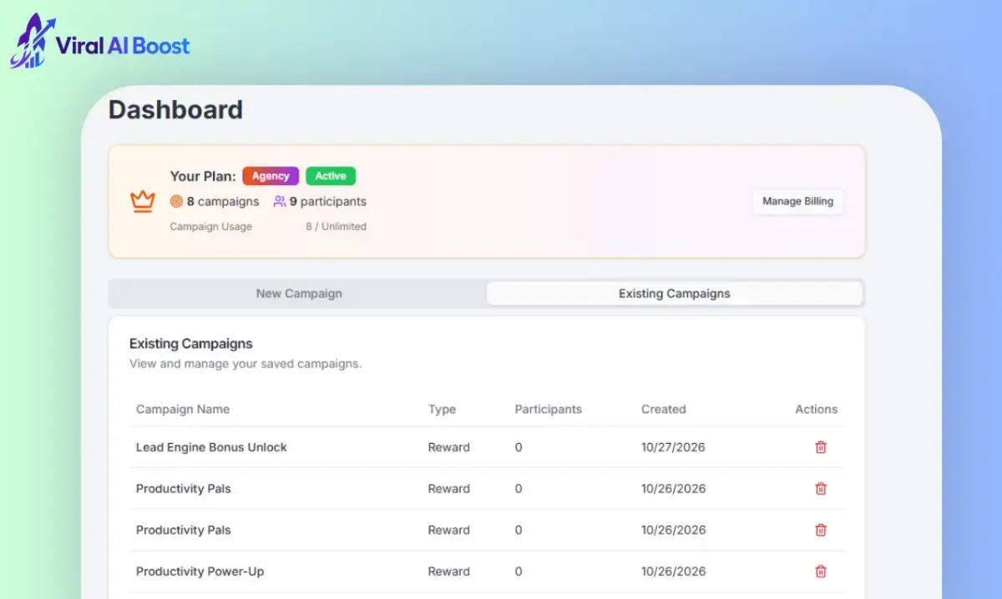Screen dimensions: 1002x599
Task: Click the Existing Campaigns section heading
Action: click(191, 343)
